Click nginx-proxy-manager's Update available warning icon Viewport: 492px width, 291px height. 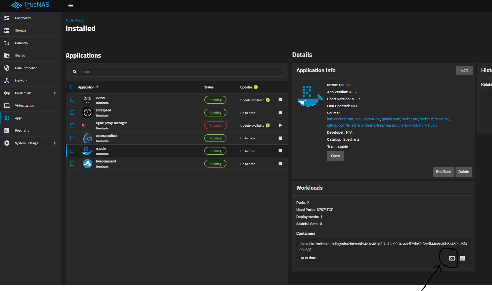(268, 125)
